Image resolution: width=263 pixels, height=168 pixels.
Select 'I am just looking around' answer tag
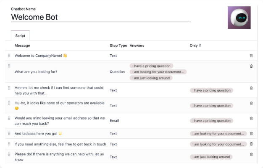(x=151, y=78)
